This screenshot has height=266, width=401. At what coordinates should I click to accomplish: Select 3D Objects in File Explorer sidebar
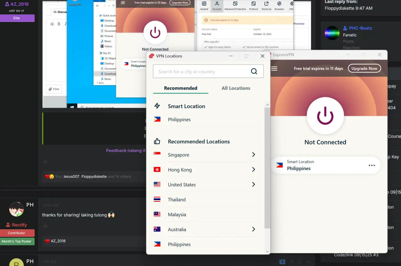coord(108,58)
